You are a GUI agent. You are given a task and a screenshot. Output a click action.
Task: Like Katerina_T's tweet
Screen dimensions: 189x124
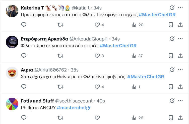coord(97,25)
